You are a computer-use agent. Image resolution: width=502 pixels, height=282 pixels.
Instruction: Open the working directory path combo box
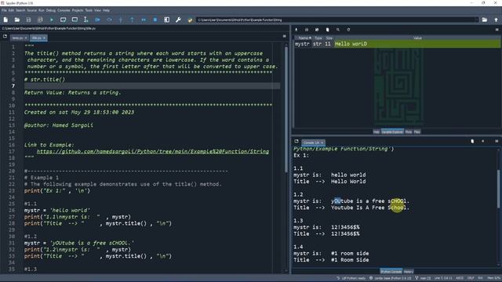[x=337, y=20]
